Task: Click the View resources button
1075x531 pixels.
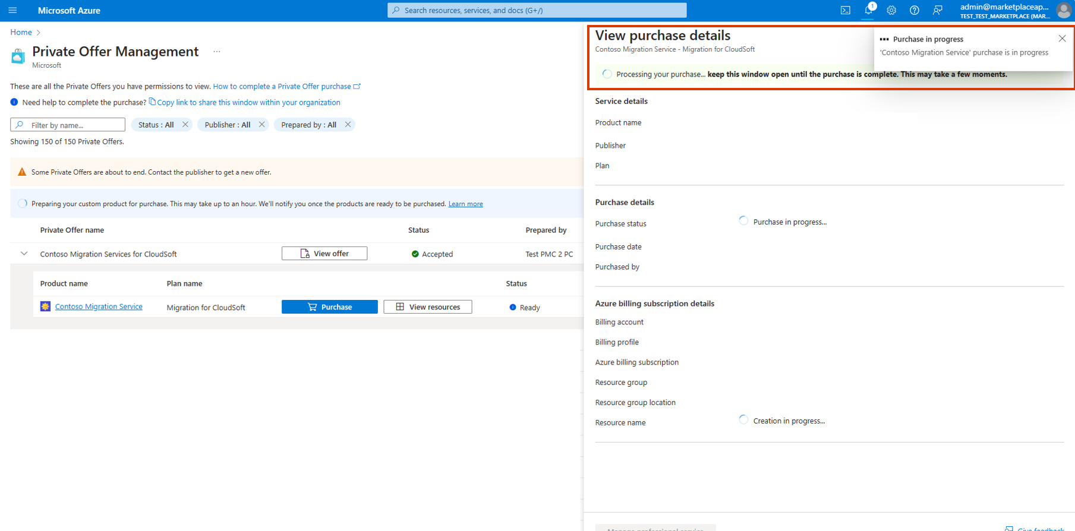Action: tap(428, 306)
